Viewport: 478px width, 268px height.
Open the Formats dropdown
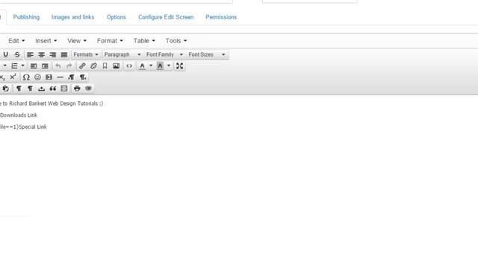(86, 54)
